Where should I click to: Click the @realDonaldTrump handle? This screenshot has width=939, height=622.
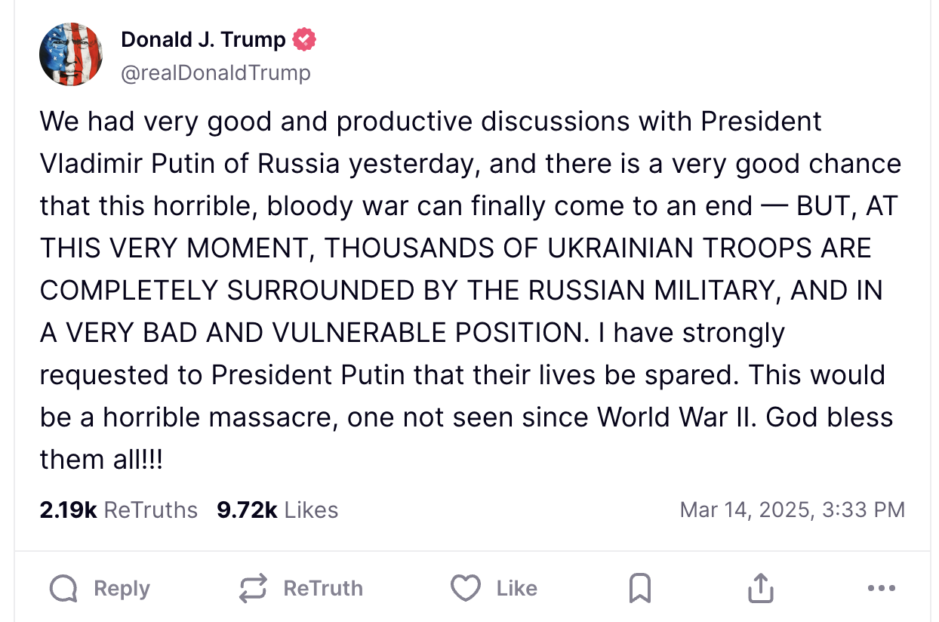pyautogui.click(x=215, y=72)
